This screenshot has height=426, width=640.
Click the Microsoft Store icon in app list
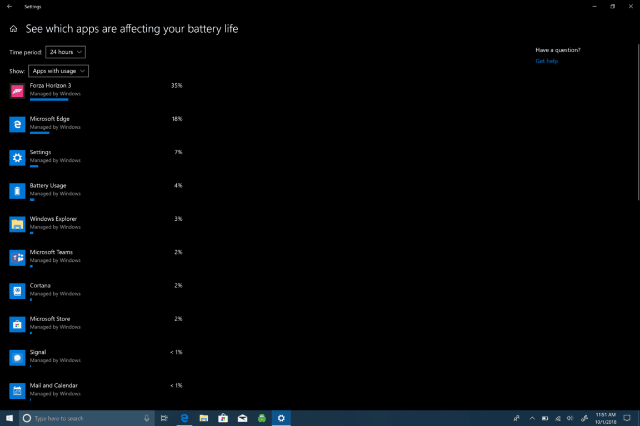(17, 324)
